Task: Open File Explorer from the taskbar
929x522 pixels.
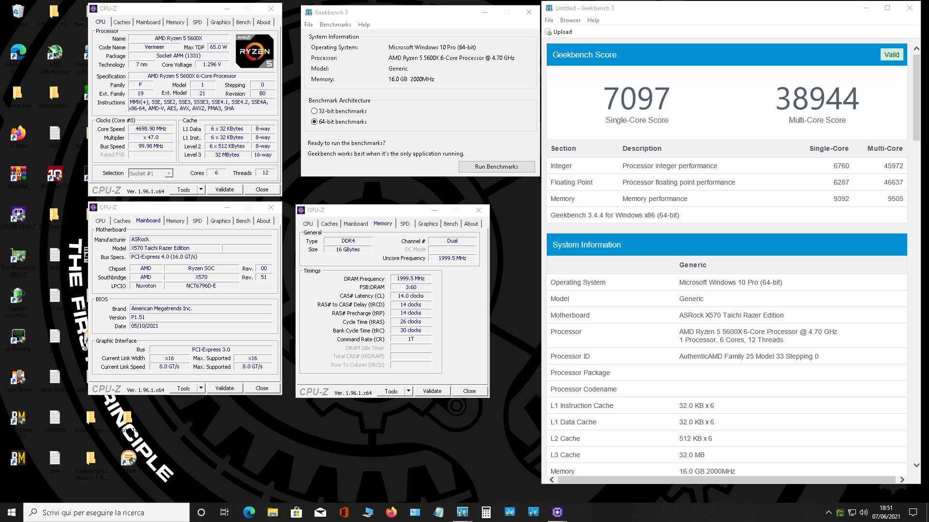Action: 272,512
